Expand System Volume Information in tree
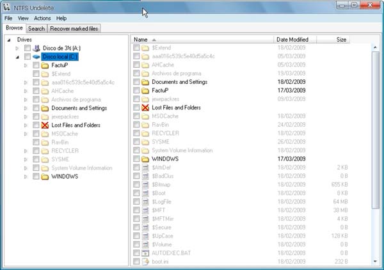384x270 pixels. click(x=26, y=168)
